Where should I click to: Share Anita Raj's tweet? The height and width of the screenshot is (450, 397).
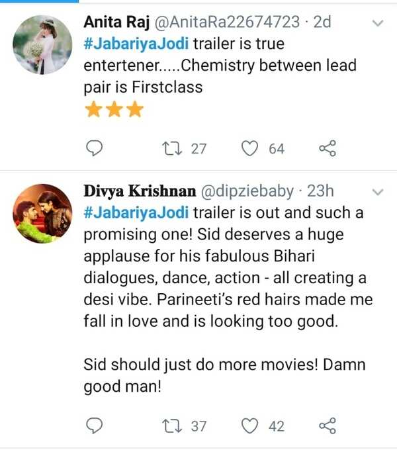[328, 149]
